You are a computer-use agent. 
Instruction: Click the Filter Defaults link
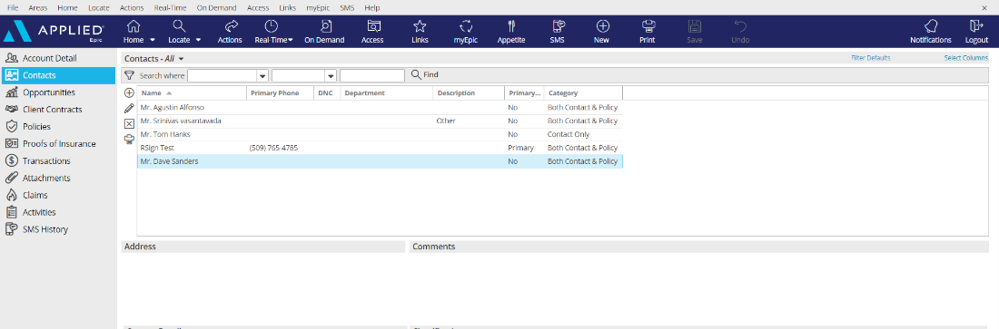point(870,58)
